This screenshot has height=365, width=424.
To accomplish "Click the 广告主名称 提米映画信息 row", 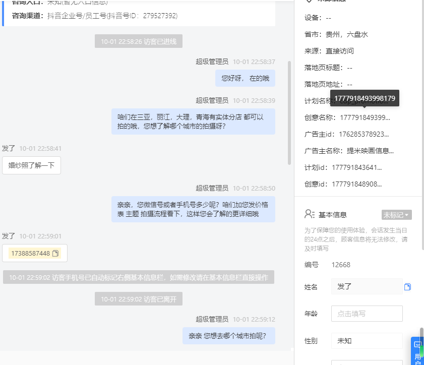I will [x=349, y=151].
